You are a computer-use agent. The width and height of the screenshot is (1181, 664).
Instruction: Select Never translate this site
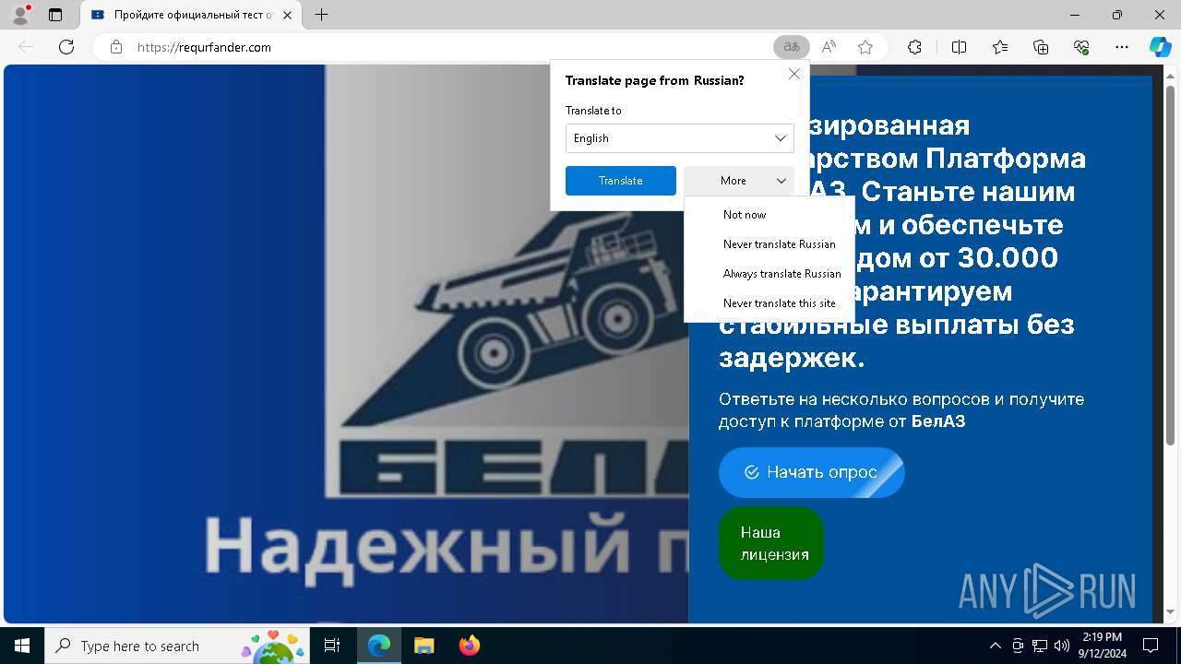click(769, 303)
